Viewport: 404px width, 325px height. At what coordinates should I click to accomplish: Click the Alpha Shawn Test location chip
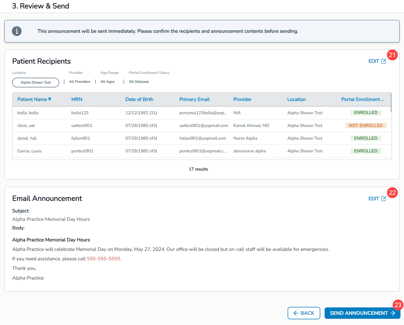coord(36,83)
